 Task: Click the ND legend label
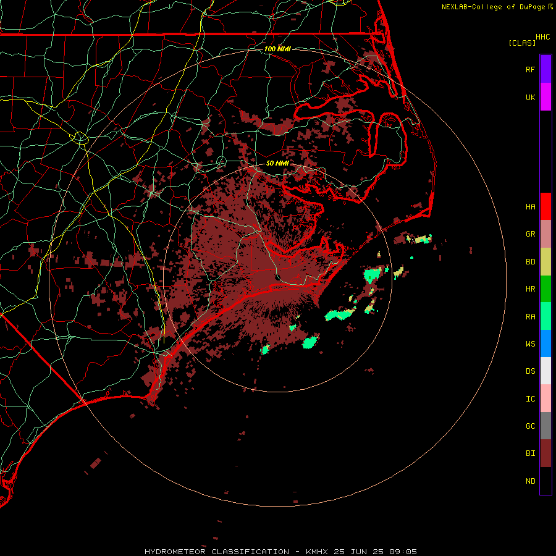pyautogui.click(x=531, y=481)
